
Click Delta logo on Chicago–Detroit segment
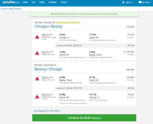point(37,37)
